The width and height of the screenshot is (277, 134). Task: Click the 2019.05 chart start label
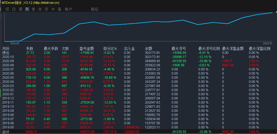coord(15,43)
